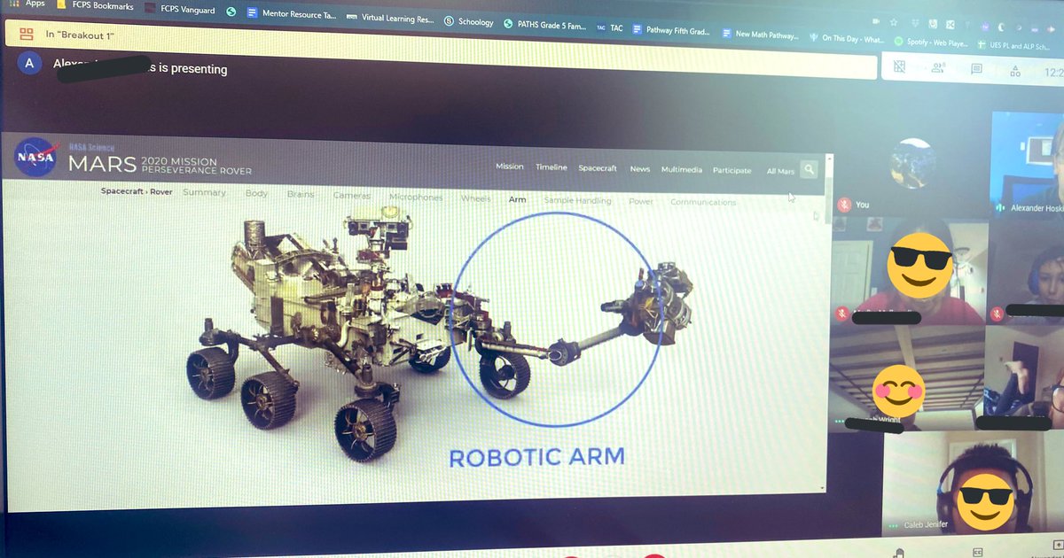
Task: Open the On This Day bookmark
Action: pos(846,38)
